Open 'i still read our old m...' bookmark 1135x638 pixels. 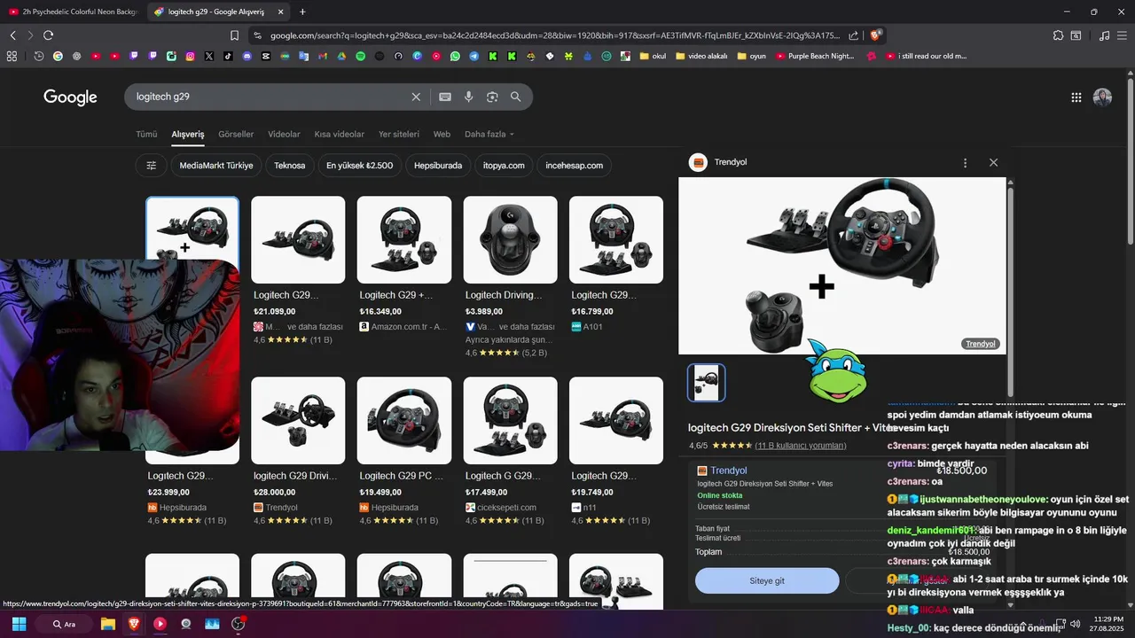pyautogui.click(x=926, y=56)
